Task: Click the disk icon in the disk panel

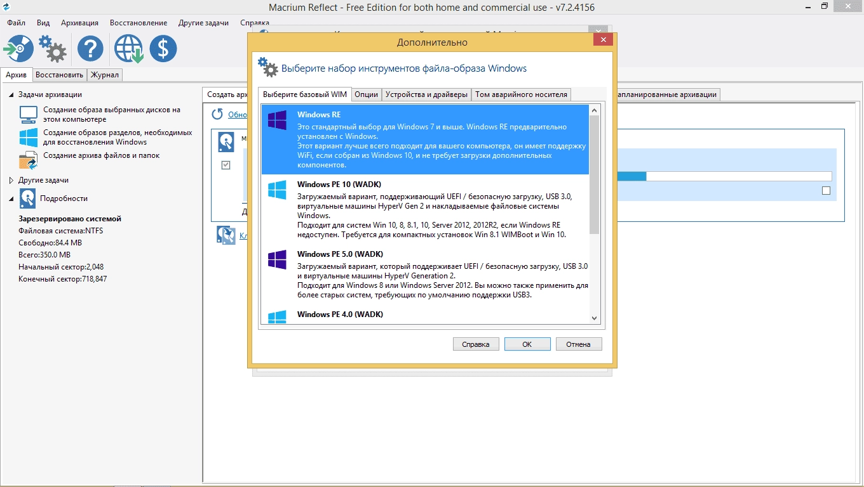Action: pyautogui.click(x=226, y=142)
